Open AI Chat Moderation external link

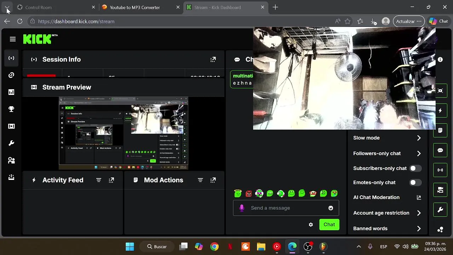tap(419, 198)
